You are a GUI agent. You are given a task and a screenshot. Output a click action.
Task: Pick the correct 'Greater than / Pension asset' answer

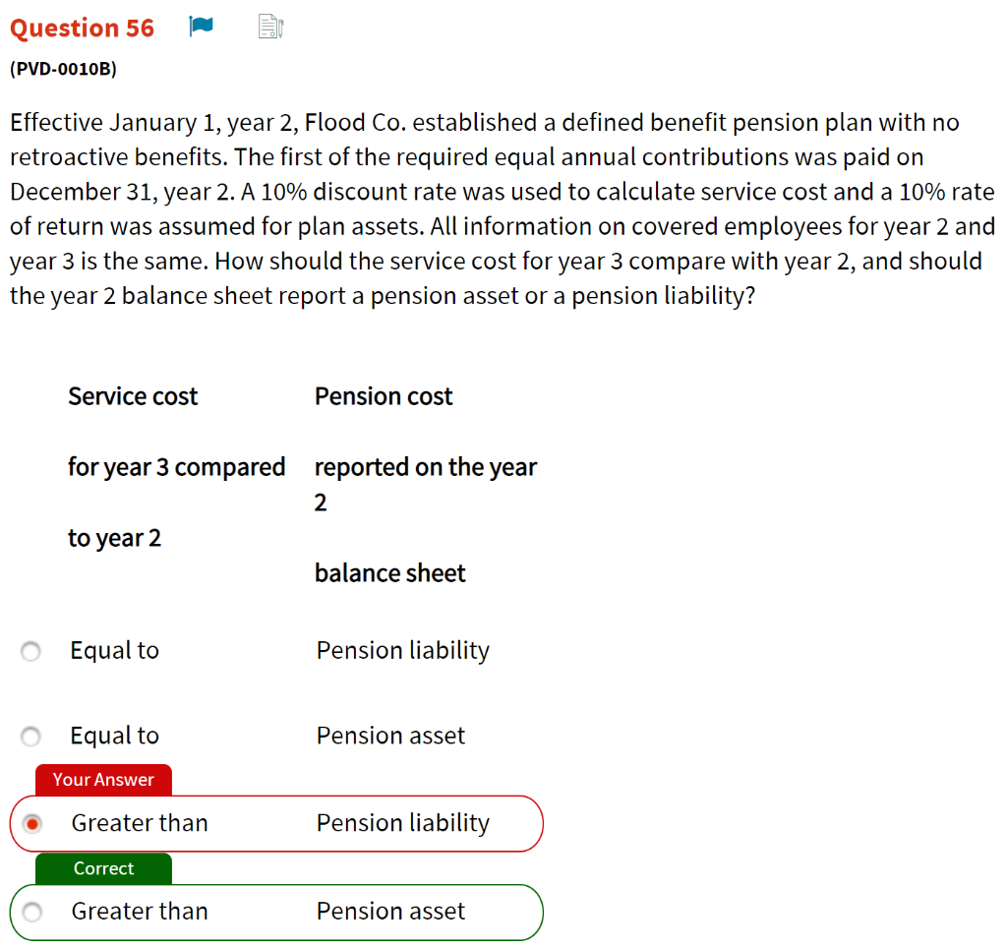(30, 912)
